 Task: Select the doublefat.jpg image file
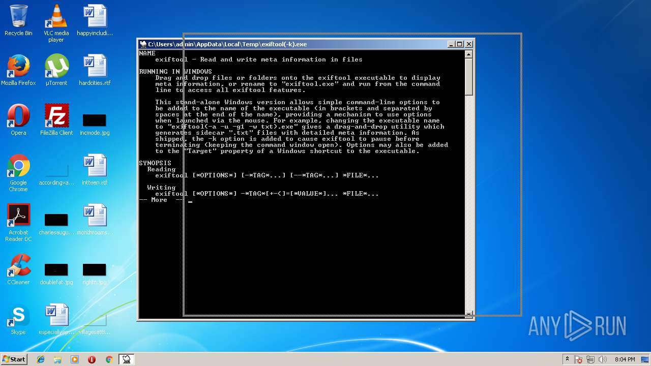56,274
